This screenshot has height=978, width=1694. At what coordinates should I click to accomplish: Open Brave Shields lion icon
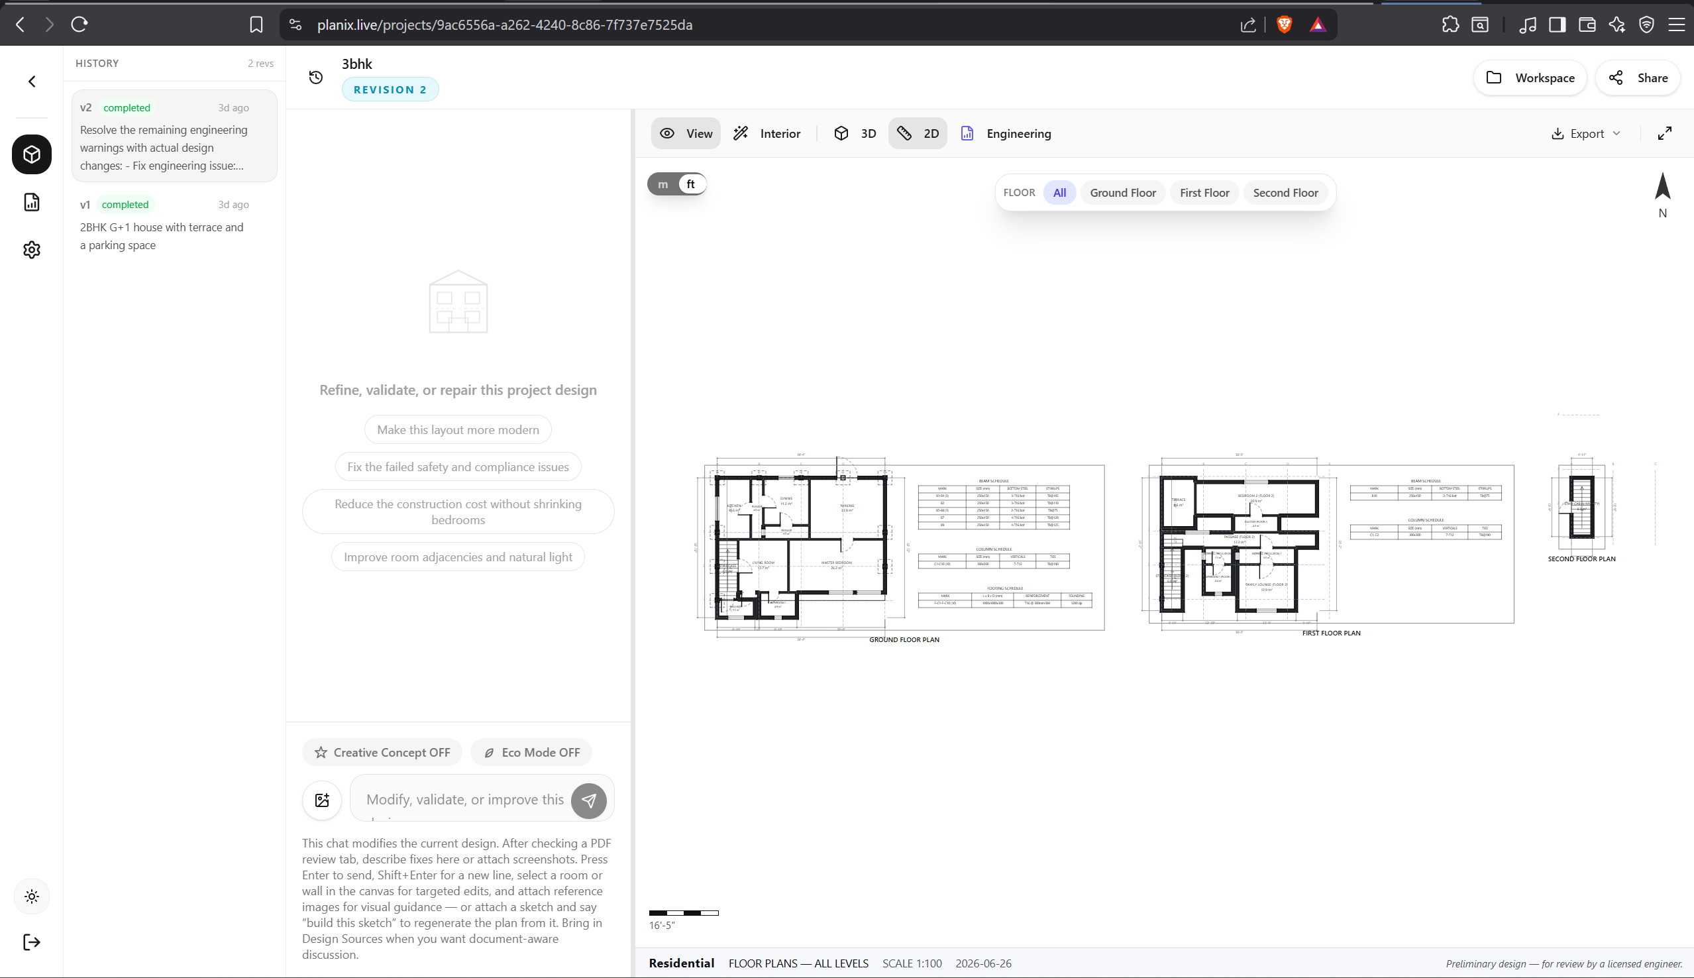coord(1285,25)
